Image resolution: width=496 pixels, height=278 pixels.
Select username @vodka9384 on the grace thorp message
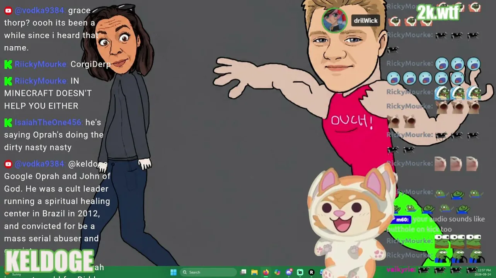pyautogui.click(x=39, y=11)
